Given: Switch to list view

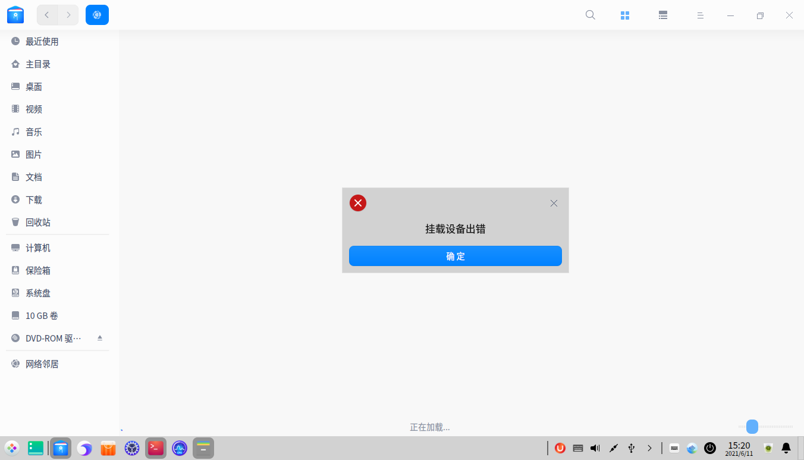Looking at the screenshot, I should 663,15.
